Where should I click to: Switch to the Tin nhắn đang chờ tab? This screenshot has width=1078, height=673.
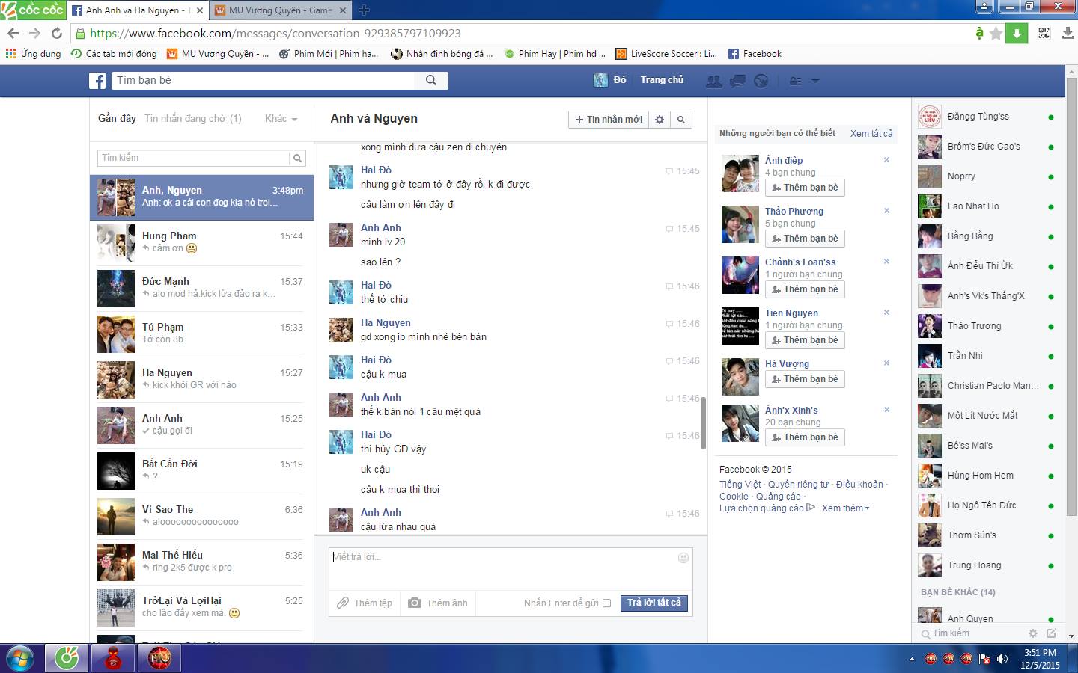click(192, 119)
